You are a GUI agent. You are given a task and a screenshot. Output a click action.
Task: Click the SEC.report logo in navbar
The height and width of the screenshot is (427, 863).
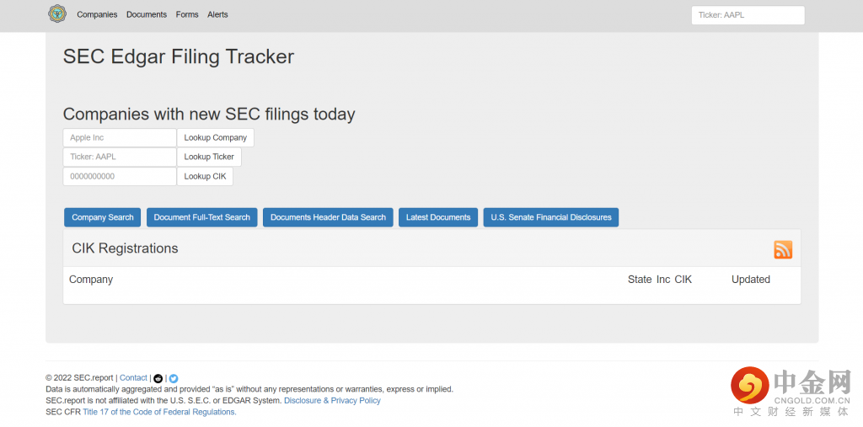(56, 14)
